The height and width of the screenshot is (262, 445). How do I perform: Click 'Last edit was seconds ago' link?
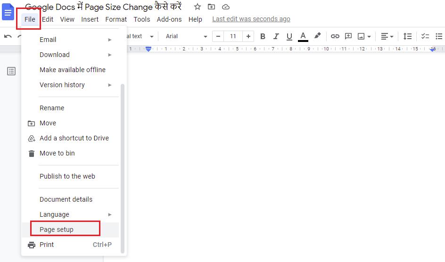251,19
